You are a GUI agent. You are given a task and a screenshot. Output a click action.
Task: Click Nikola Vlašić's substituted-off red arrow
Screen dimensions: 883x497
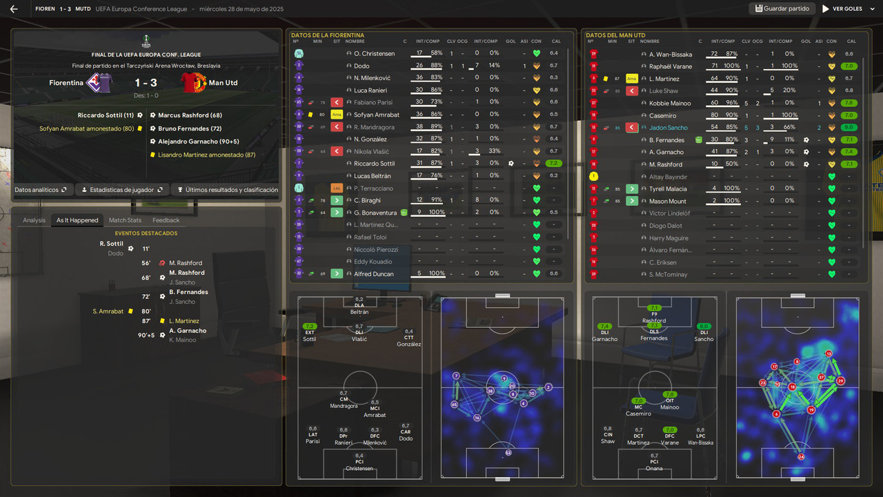tap(337, 151)
